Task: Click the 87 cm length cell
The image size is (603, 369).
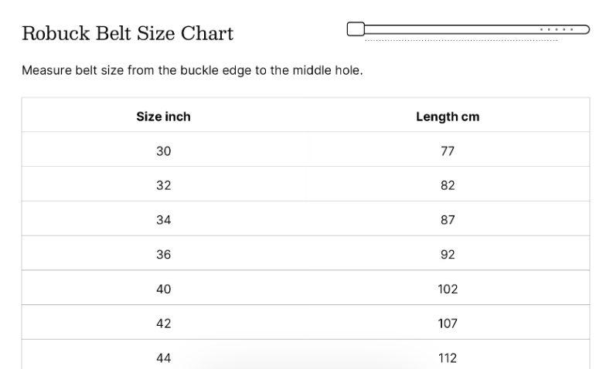Action: pyautogui.click(x=448, y=220)
